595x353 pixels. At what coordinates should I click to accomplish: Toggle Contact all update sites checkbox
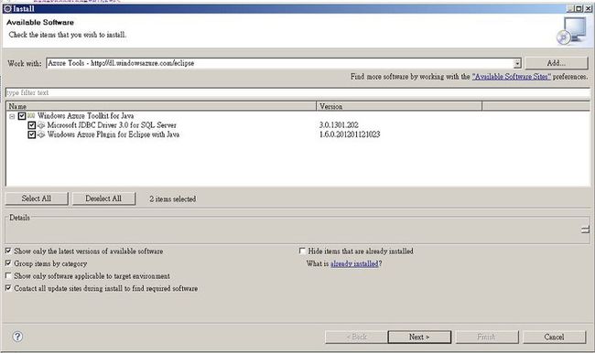[x=8, y=288]
